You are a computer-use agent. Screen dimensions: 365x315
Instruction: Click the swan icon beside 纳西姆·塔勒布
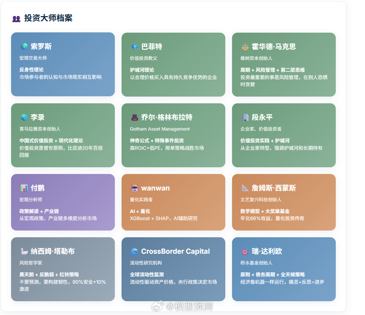click(23, 251)
